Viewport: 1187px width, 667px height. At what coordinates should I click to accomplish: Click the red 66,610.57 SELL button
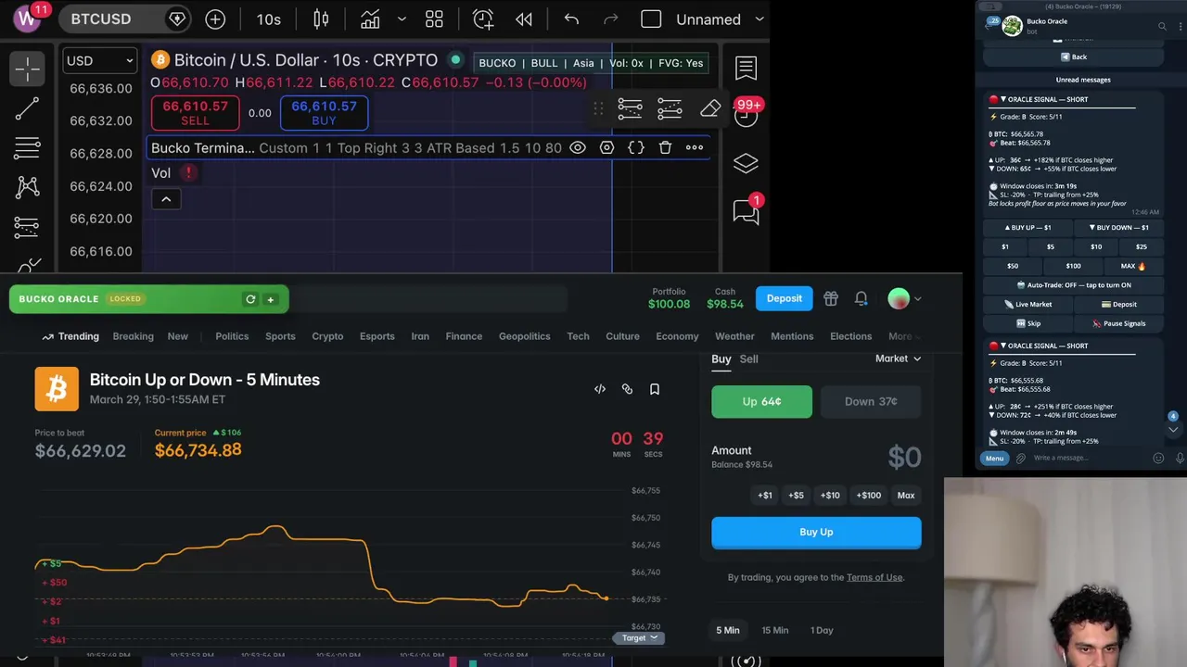point(196,112)
